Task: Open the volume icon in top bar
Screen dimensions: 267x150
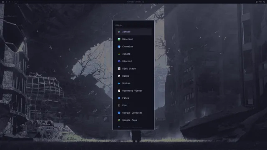Action: pyautogui.click(x=260, y=2)
